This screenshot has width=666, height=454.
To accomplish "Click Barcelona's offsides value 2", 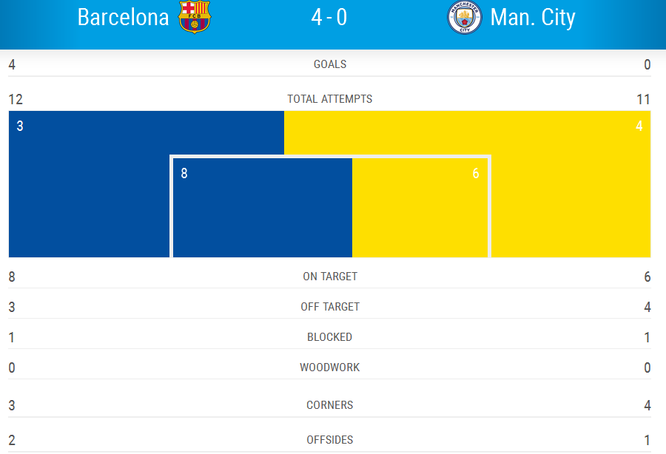I will 12,440.
